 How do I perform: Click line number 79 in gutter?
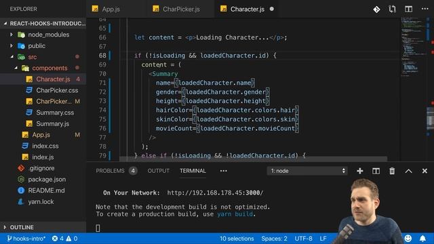point(102,155)
